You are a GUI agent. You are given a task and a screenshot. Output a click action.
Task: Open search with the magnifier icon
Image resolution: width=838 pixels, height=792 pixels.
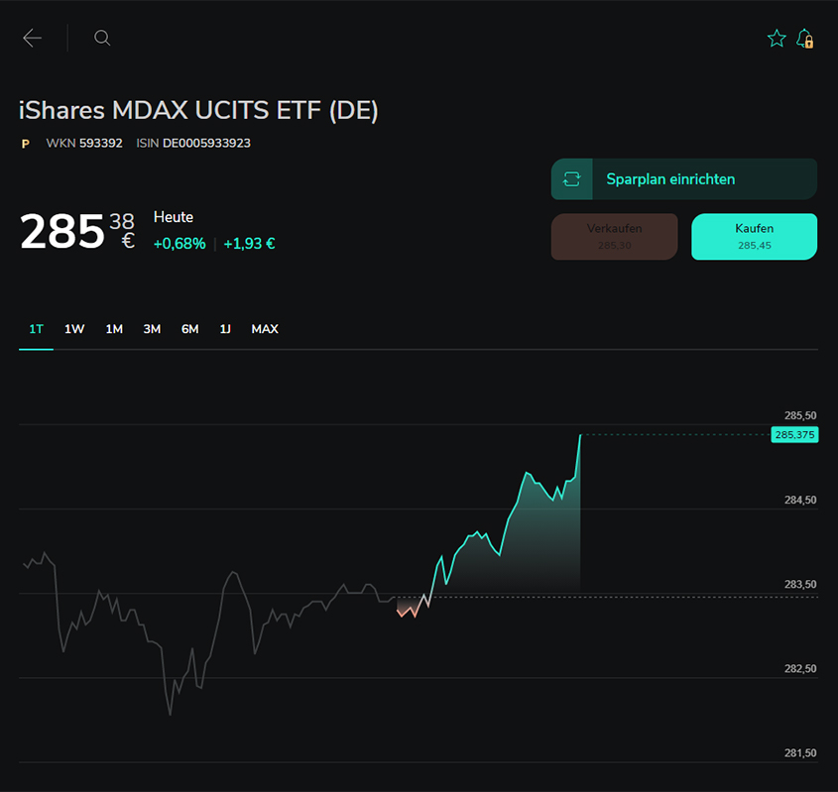(x=102, y=39)
